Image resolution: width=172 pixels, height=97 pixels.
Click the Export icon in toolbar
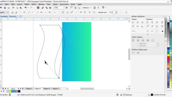tap(46, 8)
